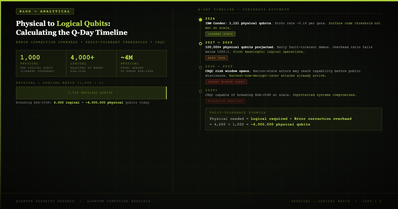Click 'CRQC risk window opens.' text

click(228, 71)
